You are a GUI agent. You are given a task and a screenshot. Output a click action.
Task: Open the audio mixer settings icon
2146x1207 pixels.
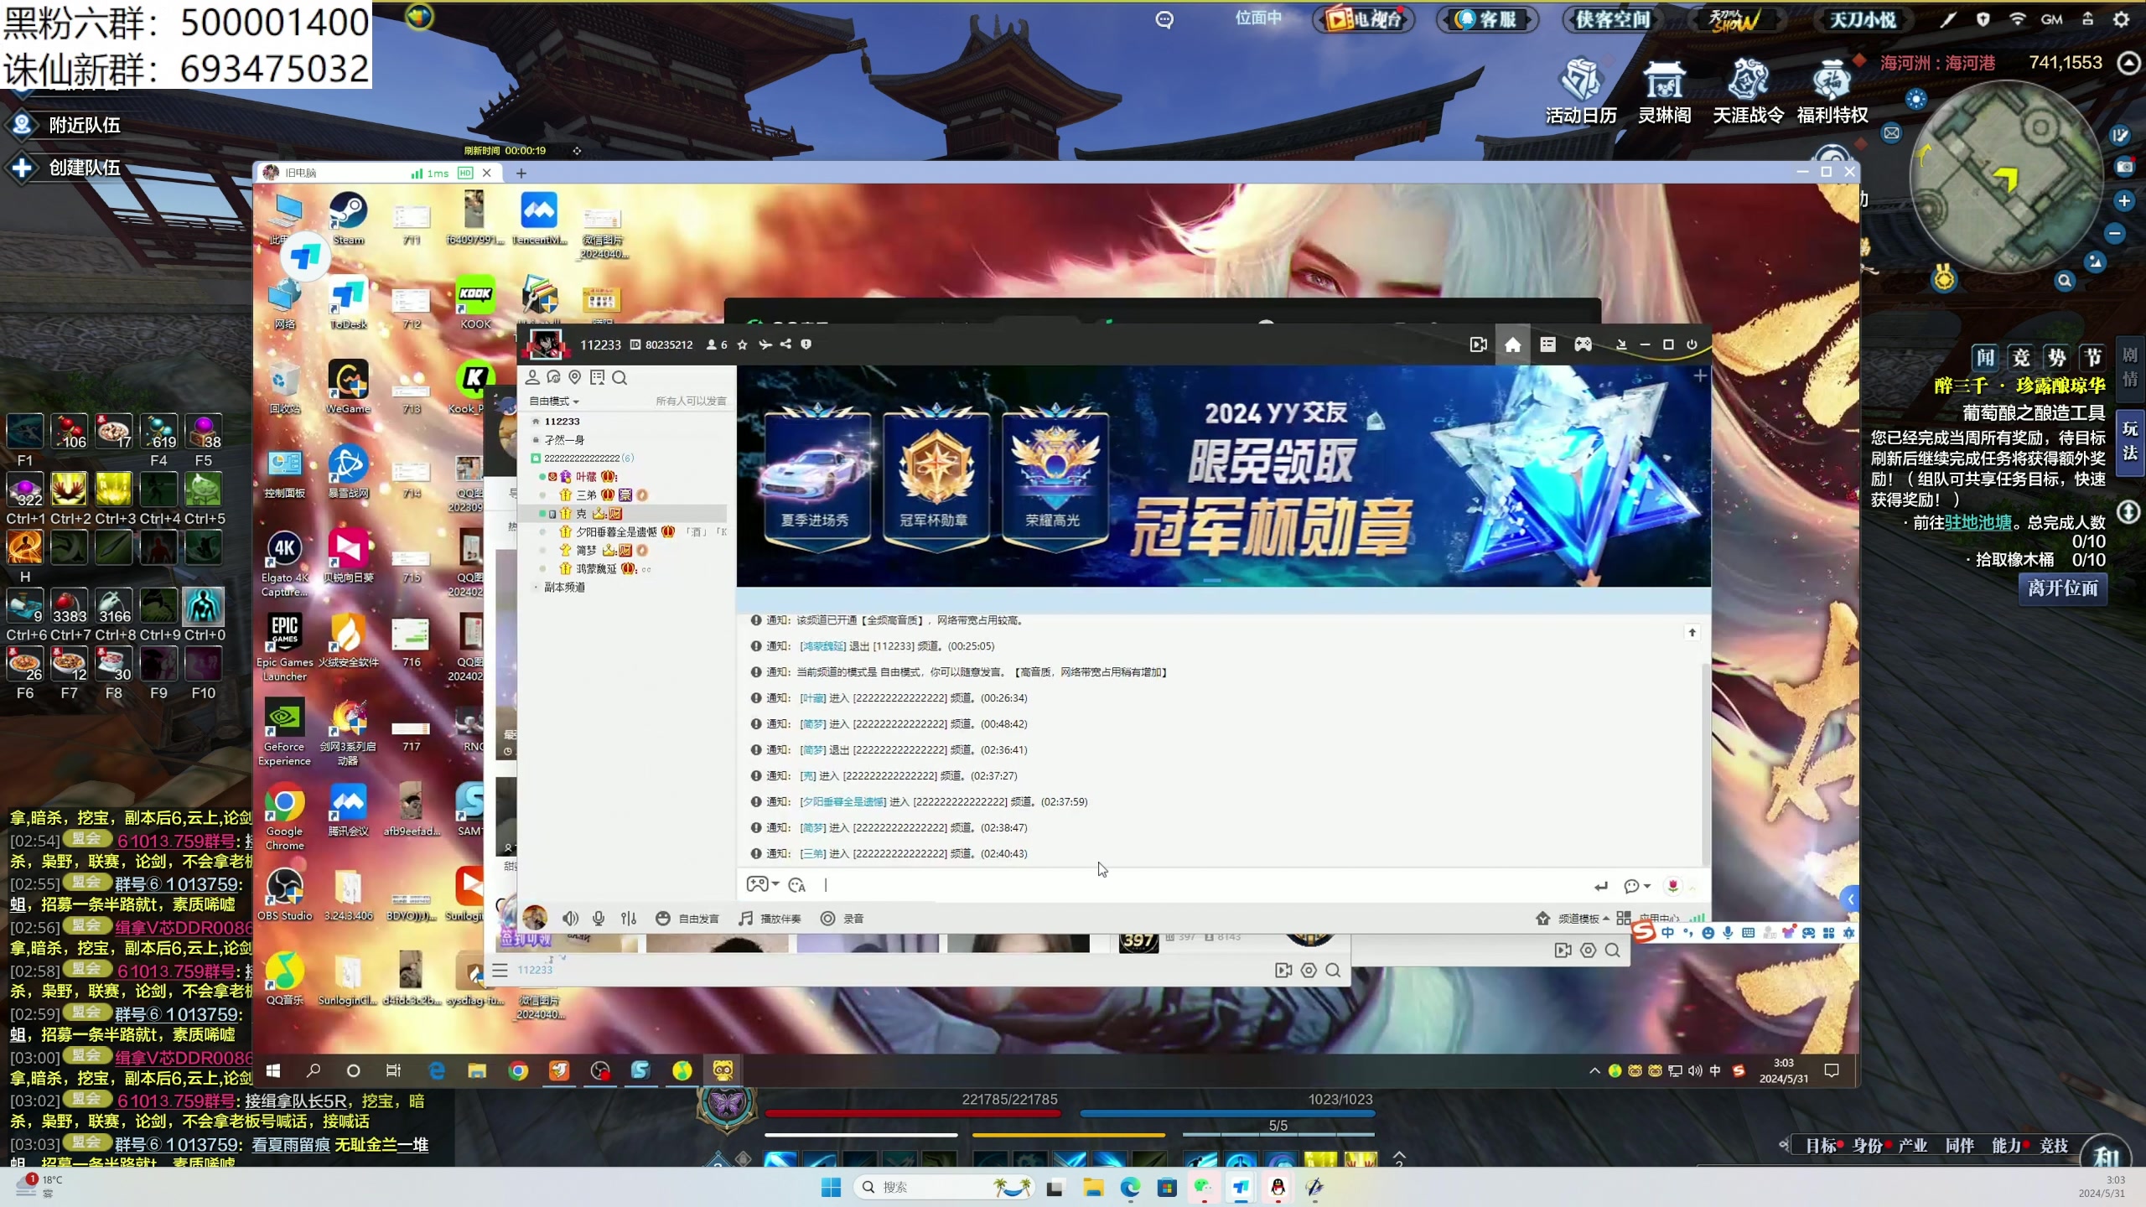[629, 919]
